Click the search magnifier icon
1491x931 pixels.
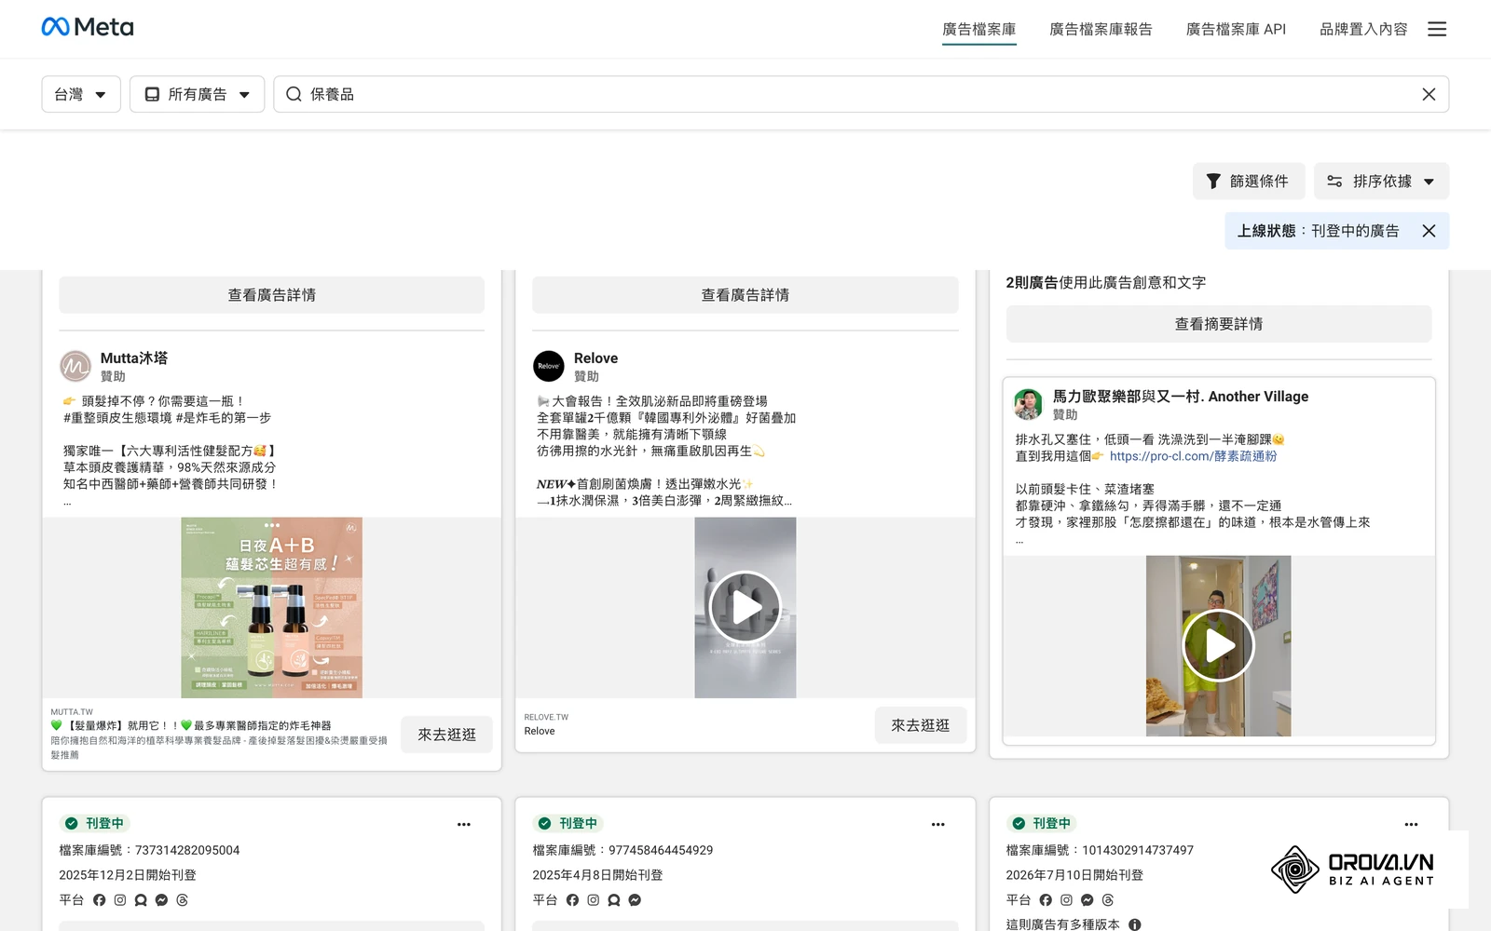click(x=294, y=94)
